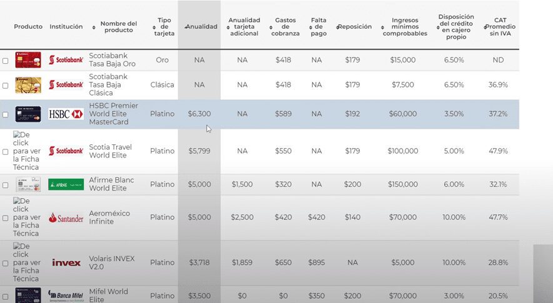Open the HSBC Premier World Elite card image
The height and width of the screenshot is (303, 553).
(28, 114)
